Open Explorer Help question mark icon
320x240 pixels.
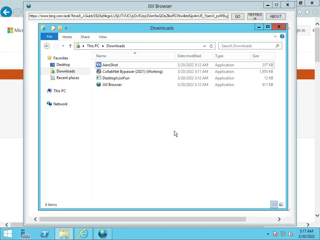click(x=282, y=36)
